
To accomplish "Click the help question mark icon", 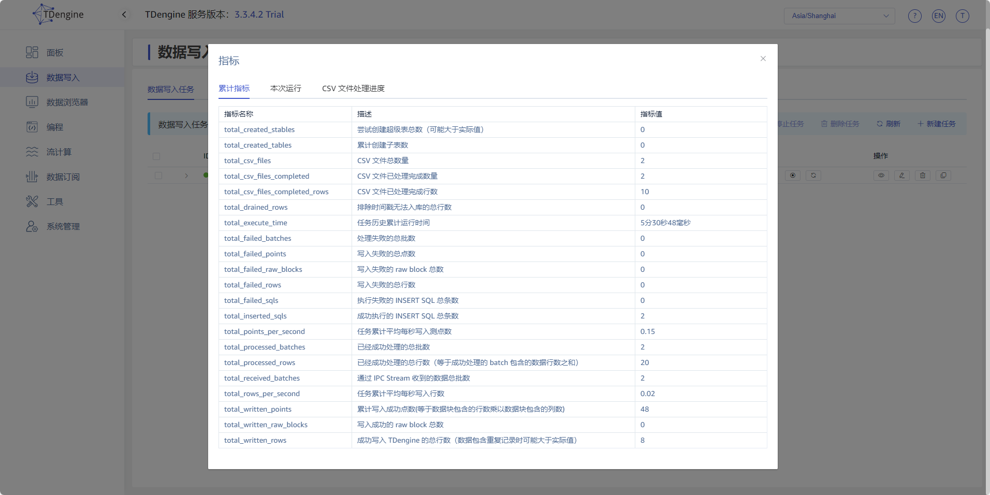I will (914, 16).
